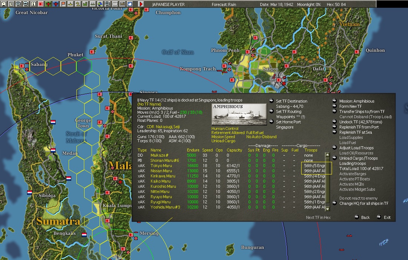Click the globe toolbar icon
This screenshot has height=260, width=408.
pyautogui.click(x=100, y=4)
